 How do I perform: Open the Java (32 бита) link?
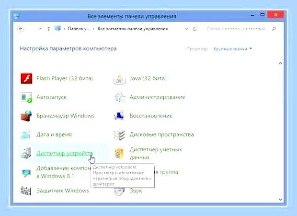148,78
